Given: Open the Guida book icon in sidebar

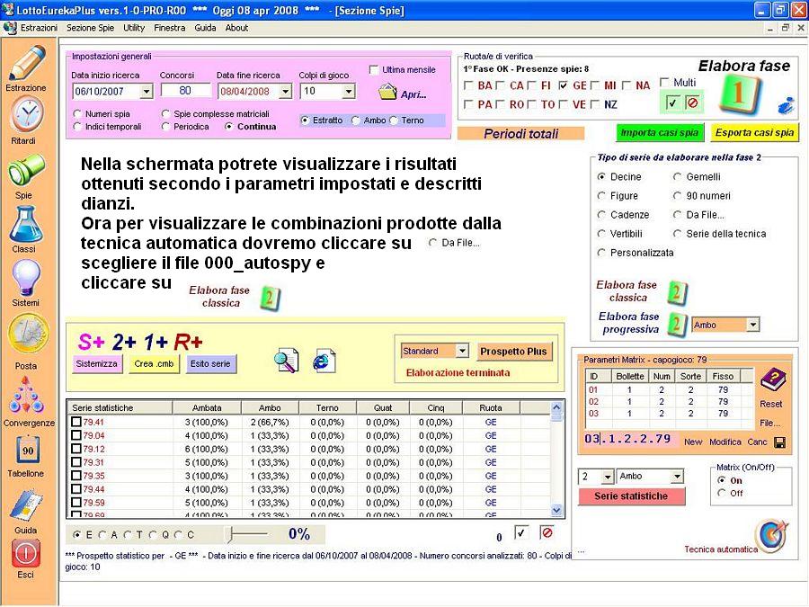Looking at the screenshot, I should pos(26,505).
